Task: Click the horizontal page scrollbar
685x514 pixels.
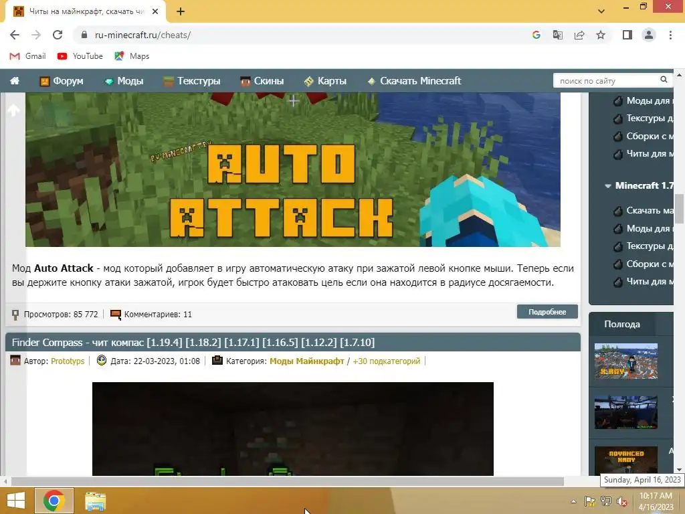Action: coord(288,481)
